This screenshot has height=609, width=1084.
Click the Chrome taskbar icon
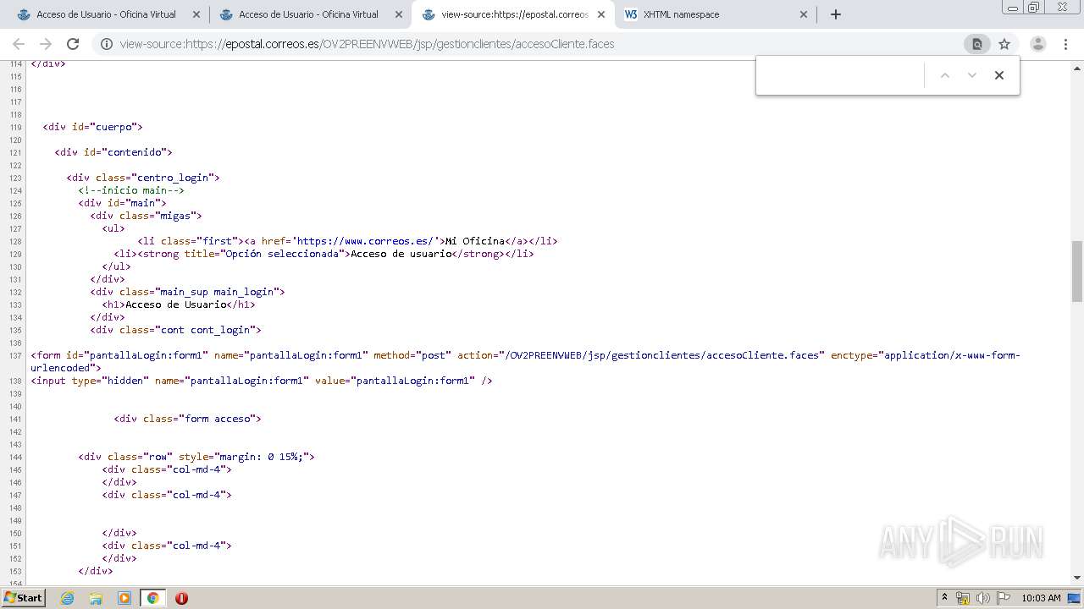tap(152, 598)
